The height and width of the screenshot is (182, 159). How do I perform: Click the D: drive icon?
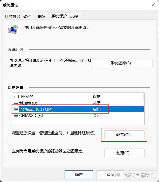pyautogui.click(x=16, y=103)
